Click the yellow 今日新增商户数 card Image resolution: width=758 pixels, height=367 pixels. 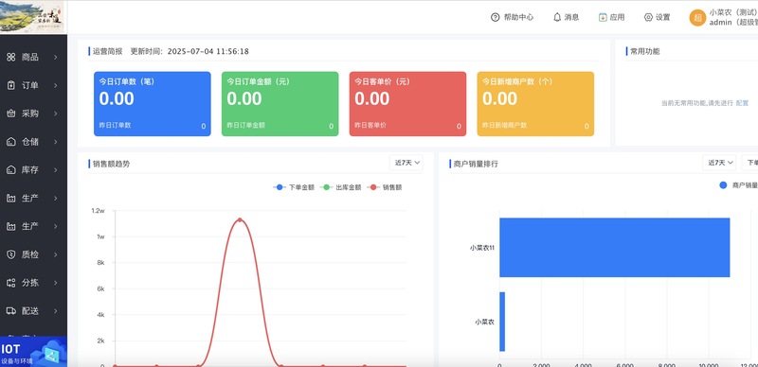[x=535, y=104]
